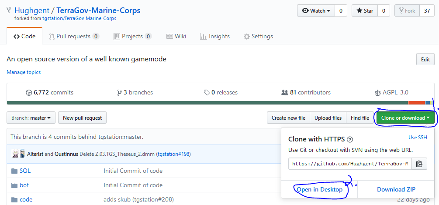Image resolution: width=439 pixels, height=205 pixels.
Task: View the watchers count 0
Action: tap(341, 11)
